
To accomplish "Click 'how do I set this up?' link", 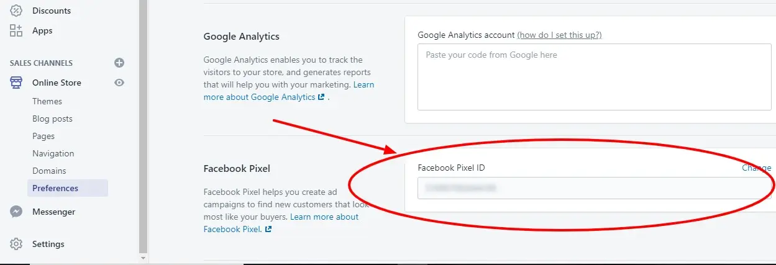I will 559,35.
